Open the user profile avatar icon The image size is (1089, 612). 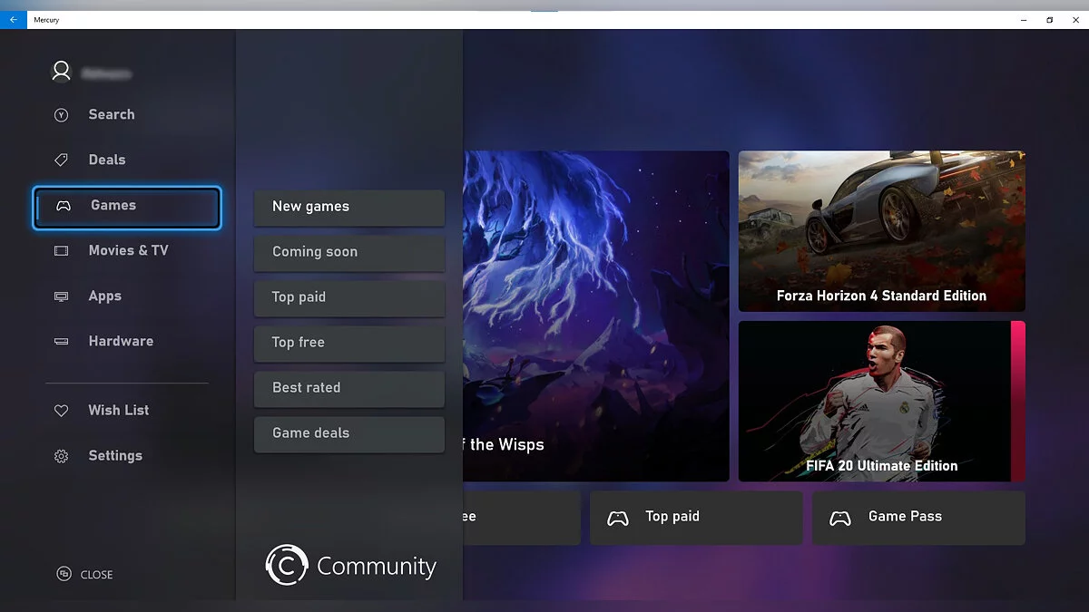pos(61,72)
